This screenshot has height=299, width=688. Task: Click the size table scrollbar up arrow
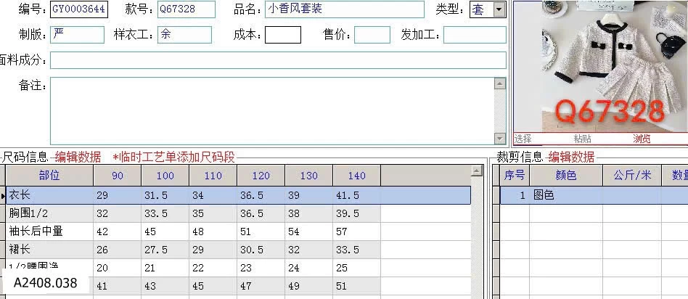coord(477,171)
